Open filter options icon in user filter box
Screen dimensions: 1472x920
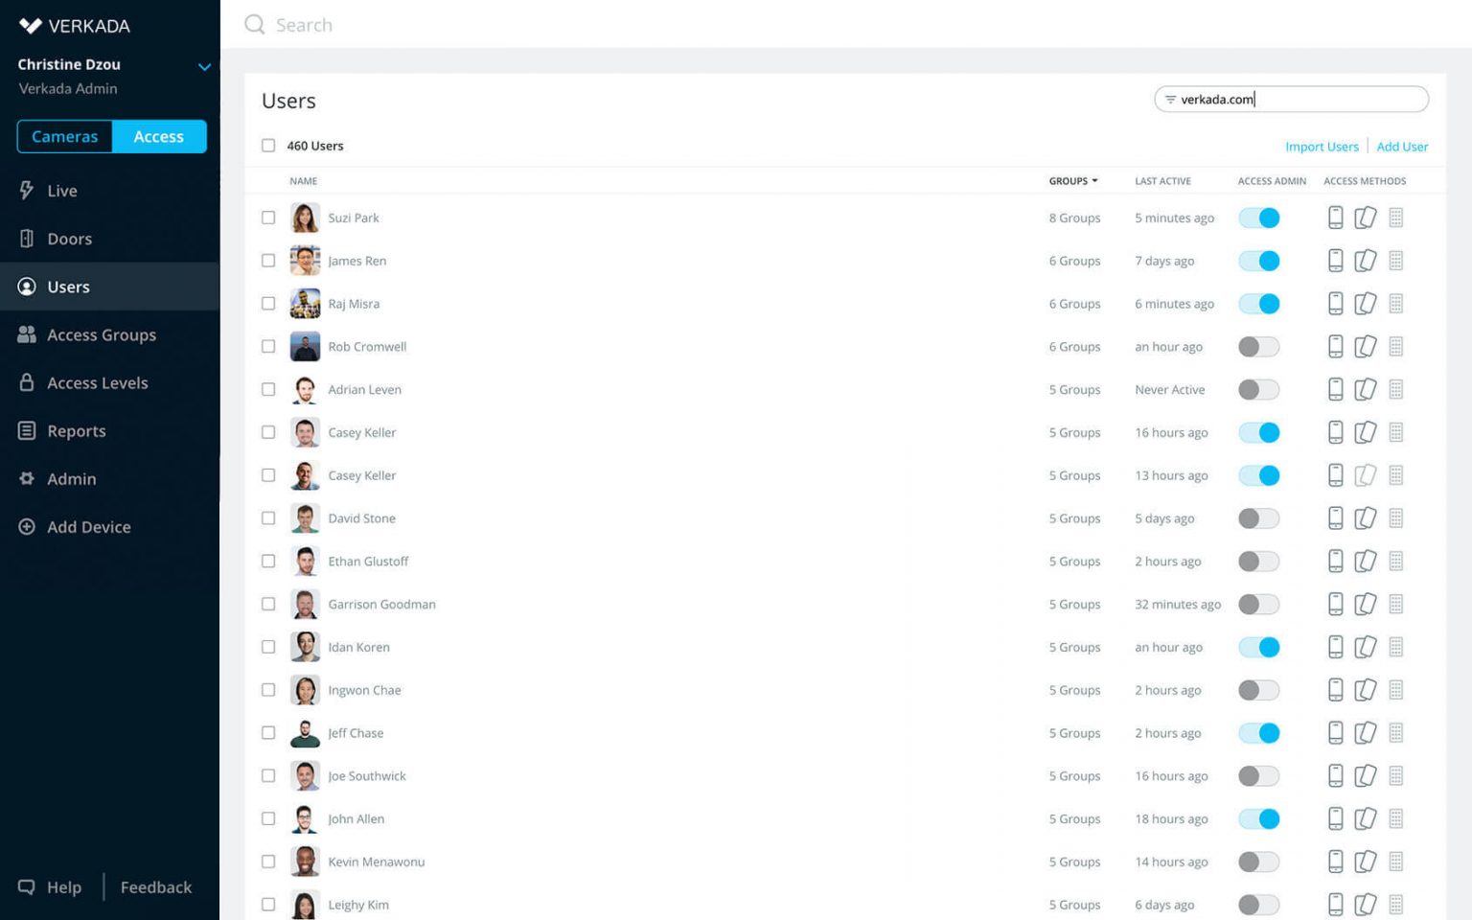[x=1170, y=100]
